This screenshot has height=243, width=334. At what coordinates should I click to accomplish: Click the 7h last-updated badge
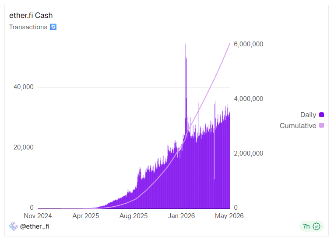312,226
